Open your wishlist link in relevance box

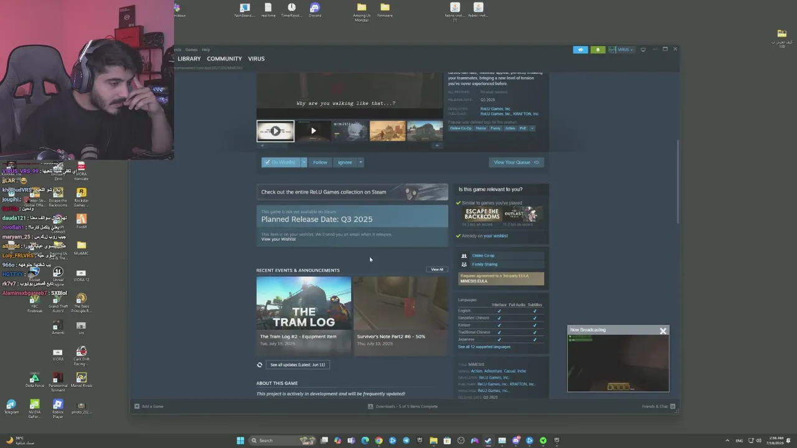(x=495, y=236)
